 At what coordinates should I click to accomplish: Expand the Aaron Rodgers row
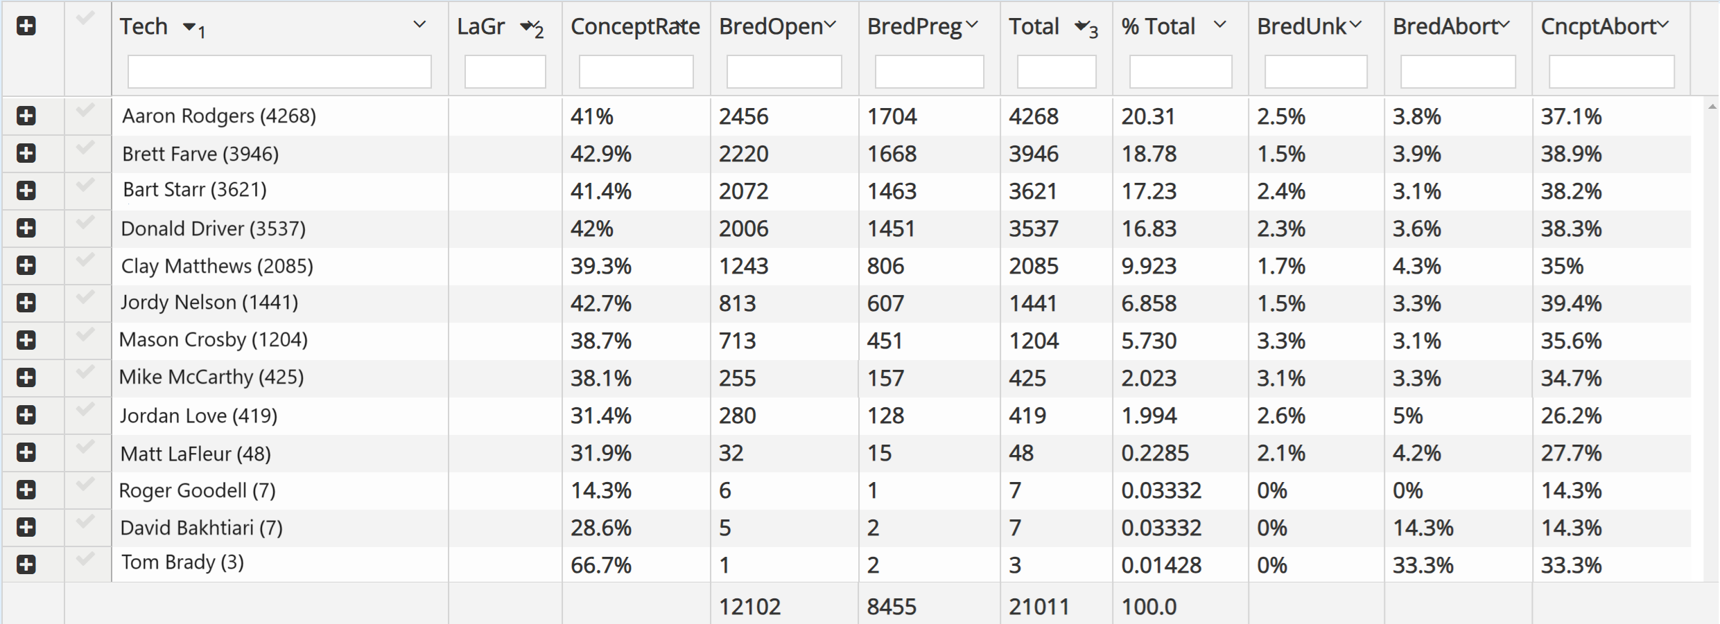[26, 116]
